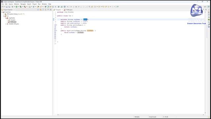Image resolution: width=211 pixels, height=119 pixels.
Task: Open the Source menu
Action: tap(11, 4)
